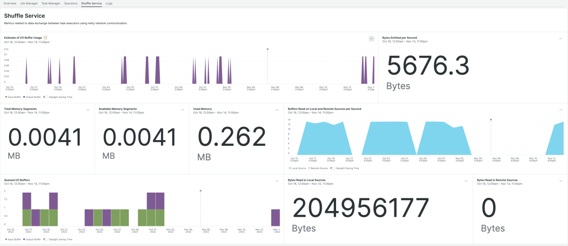This screenshot has height=246, width=568.
Task: Toggle Daylight Saving Time on I/O Buffer Usage chart
Action: [45, 97]
